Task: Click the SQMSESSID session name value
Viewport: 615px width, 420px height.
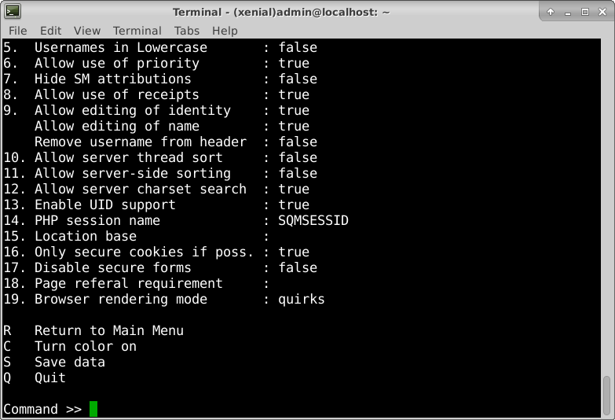Action: click(313, 220)
